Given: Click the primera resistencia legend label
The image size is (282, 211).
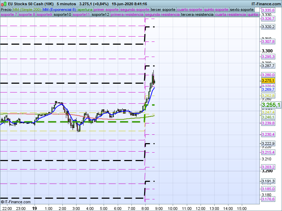Looking at the screenshot, I should 127,15.
